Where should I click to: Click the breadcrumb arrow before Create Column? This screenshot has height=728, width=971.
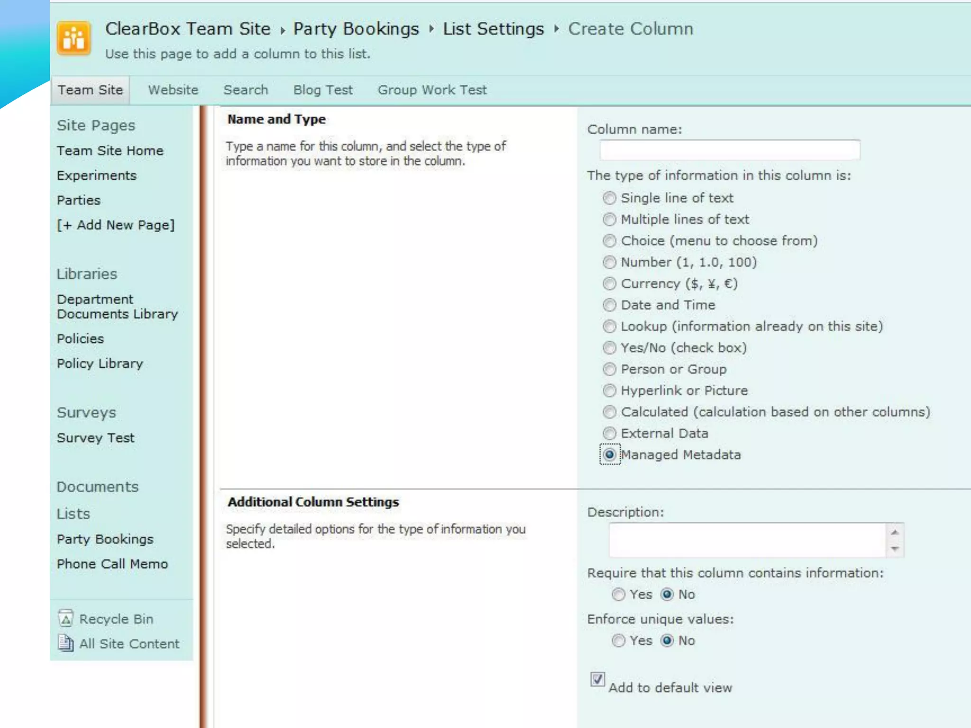[557, 29]
